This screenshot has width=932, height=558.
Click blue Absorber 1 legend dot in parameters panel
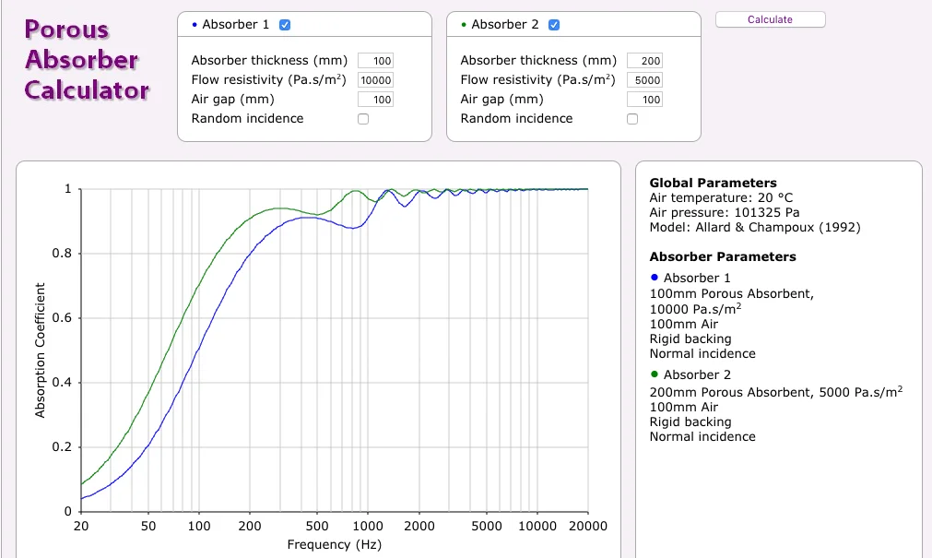pos(655,278)
